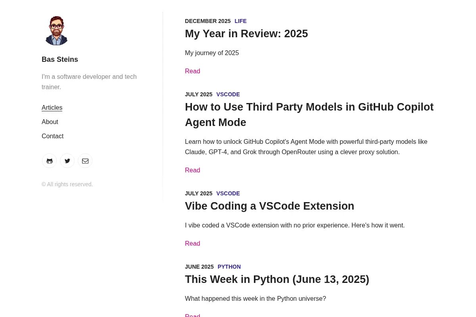Read the My Year in Review post
The height and width of the screenshot is (317, 476).
[x=192, y=71]
